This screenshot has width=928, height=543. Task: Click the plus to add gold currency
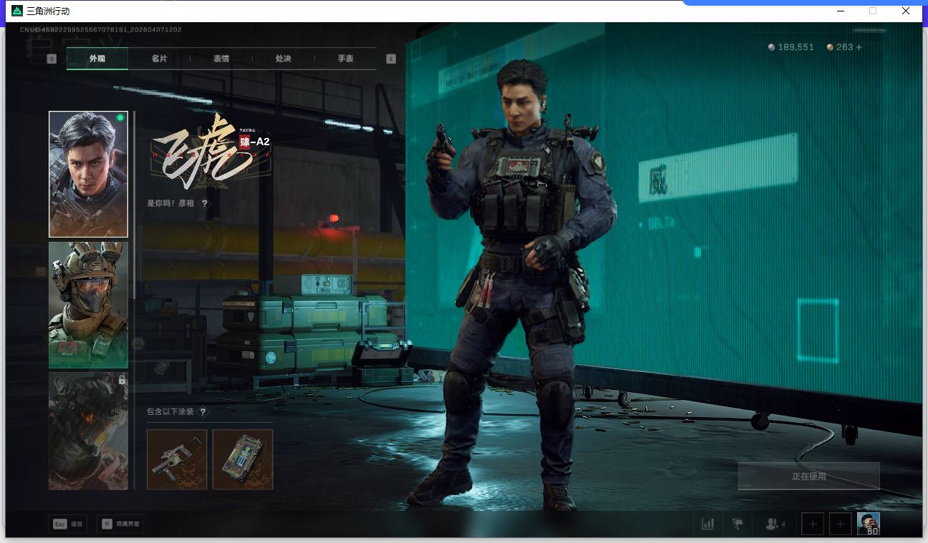(859, 47)
